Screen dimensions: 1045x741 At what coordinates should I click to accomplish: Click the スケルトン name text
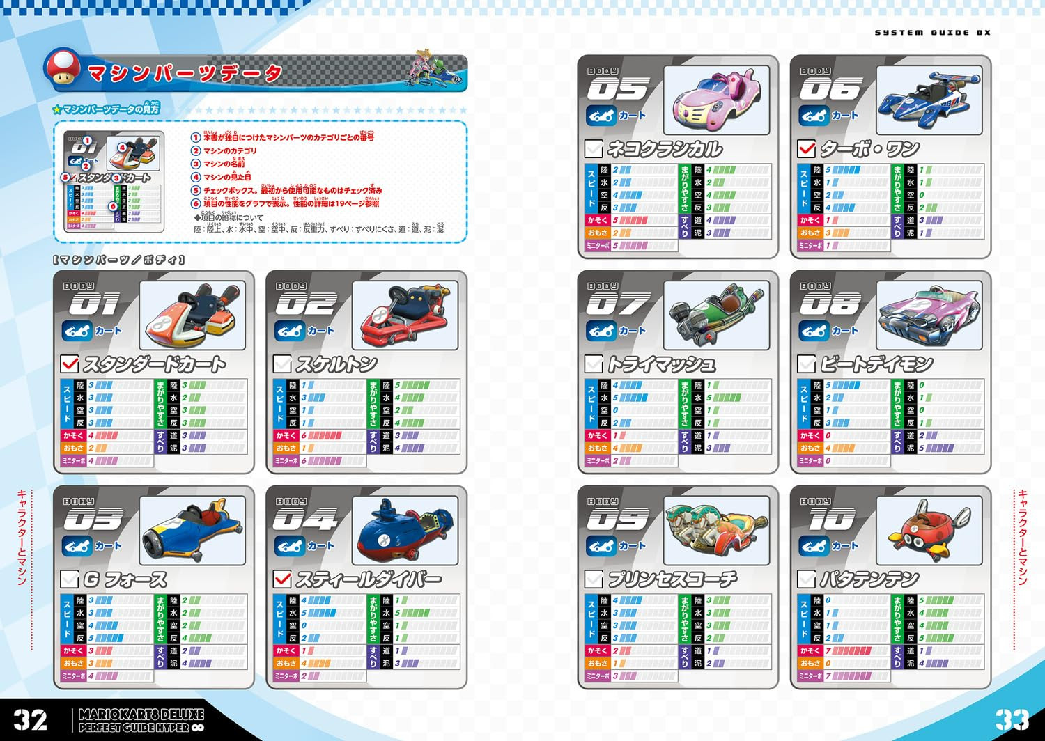pyautogui.click(x=336, y=364)
